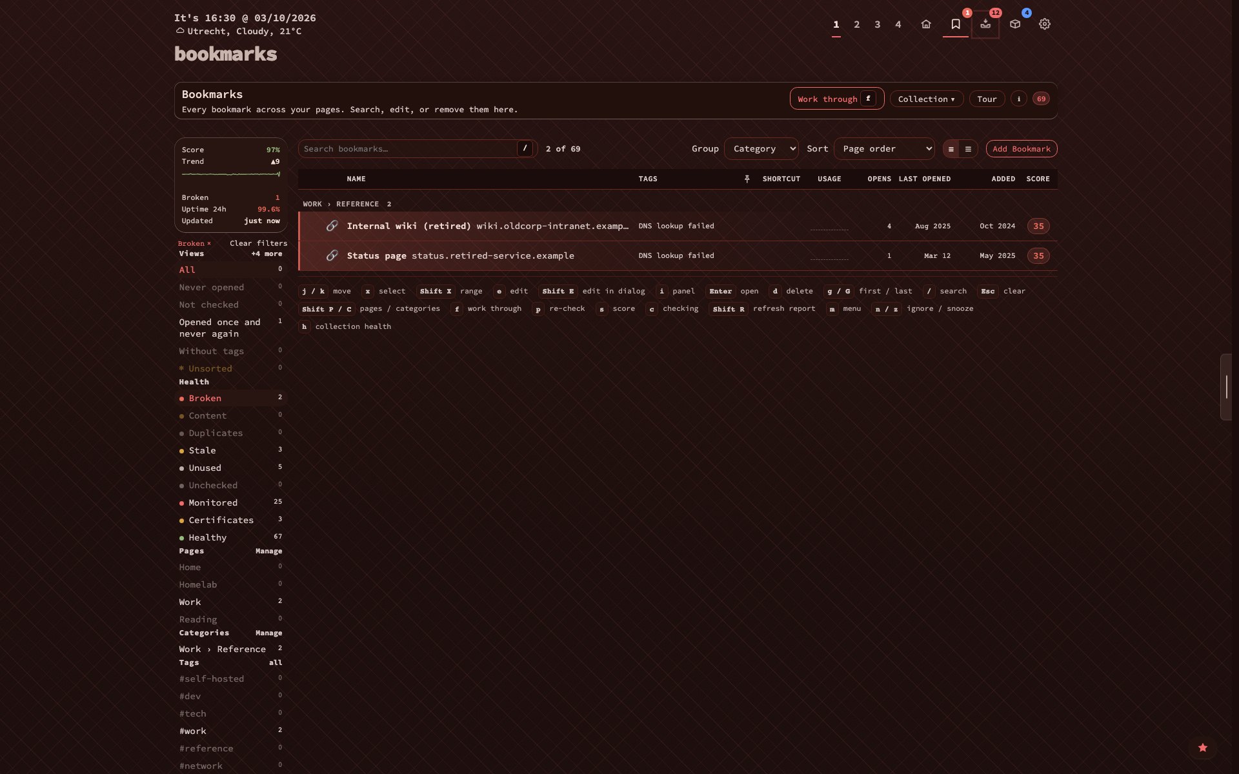Start the Tour
Viewport: 1239px width, 774px height.
click(987, 99)
